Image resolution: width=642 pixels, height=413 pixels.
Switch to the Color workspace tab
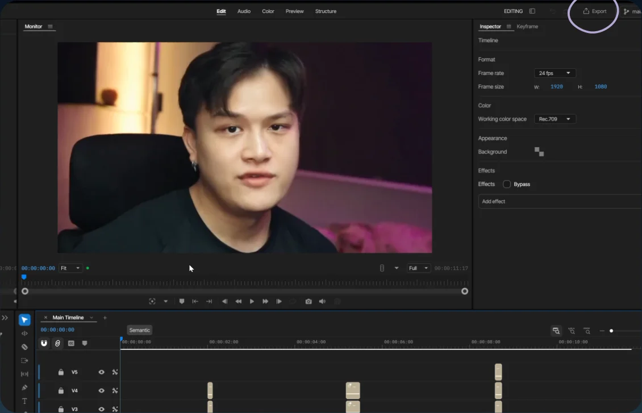268,11
